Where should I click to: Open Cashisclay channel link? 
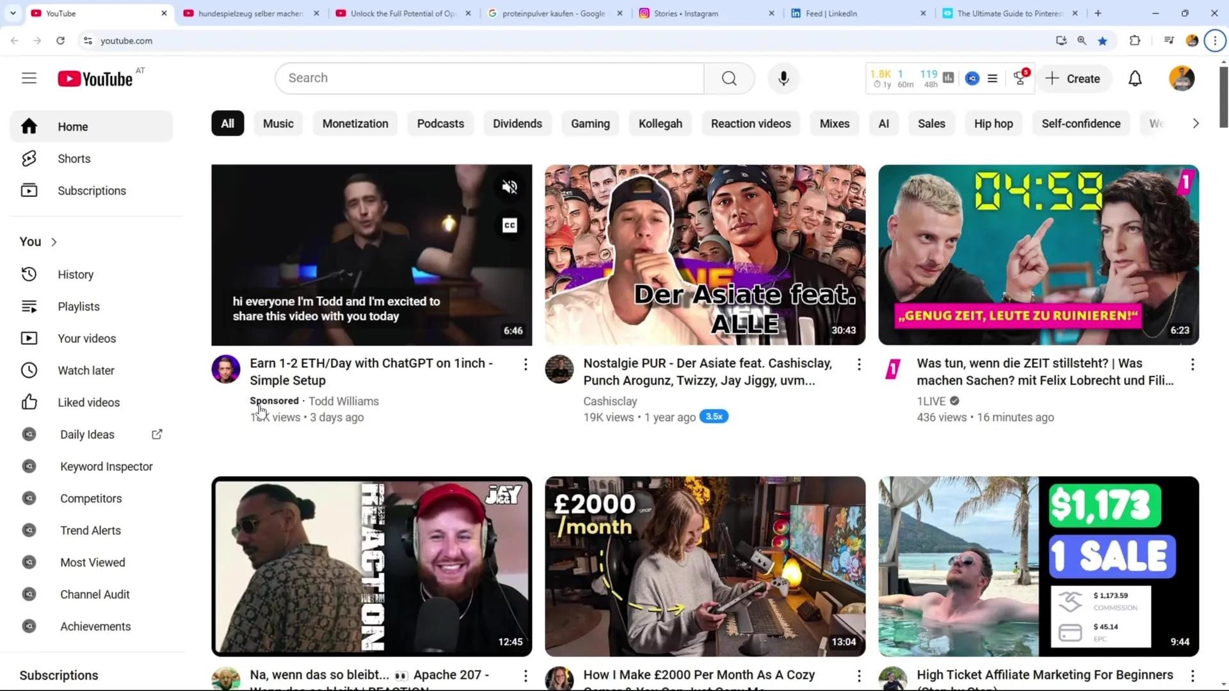click(x=610, y=401)
